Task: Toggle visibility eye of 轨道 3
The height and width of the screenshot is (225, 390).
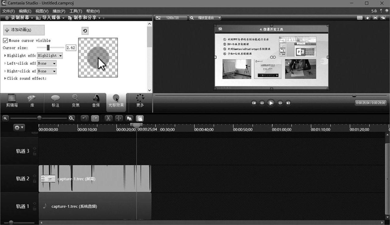Action: click(x=35, y=148)
